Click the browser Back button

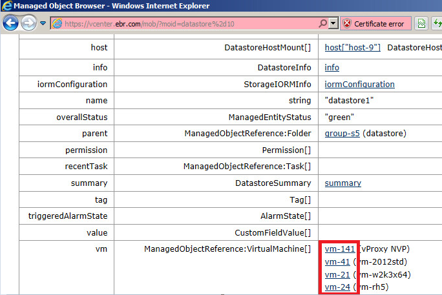10,23
